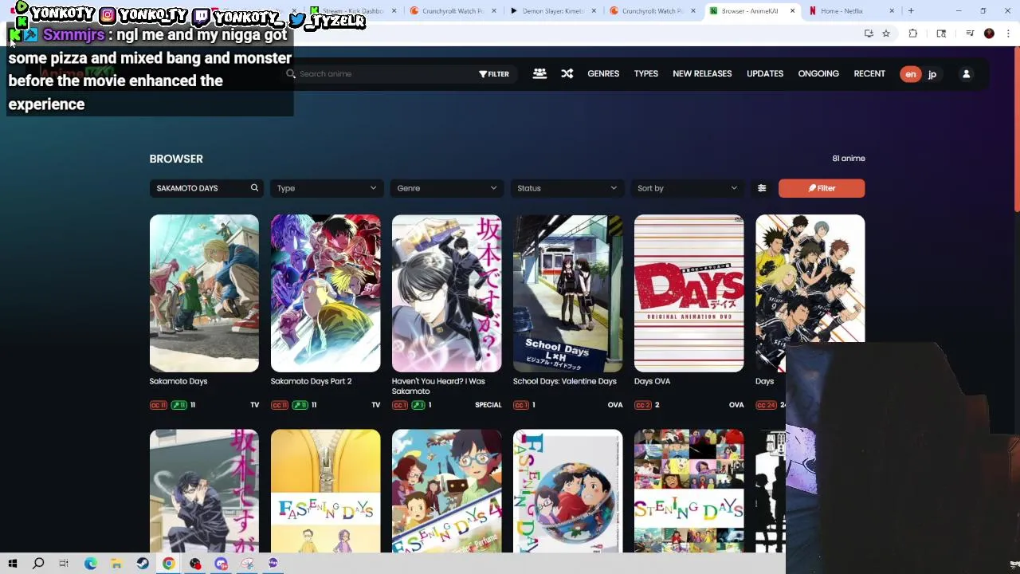Open the advanced filter sliders icon
Image resolution: width=1020 pixels, height=574 pixels.
[x=762, y=188]
